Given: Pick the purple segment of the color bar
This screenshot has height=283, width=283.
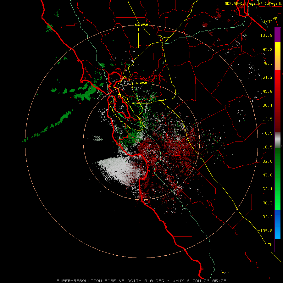Looking at the screenshot, I should click(278, 35).
